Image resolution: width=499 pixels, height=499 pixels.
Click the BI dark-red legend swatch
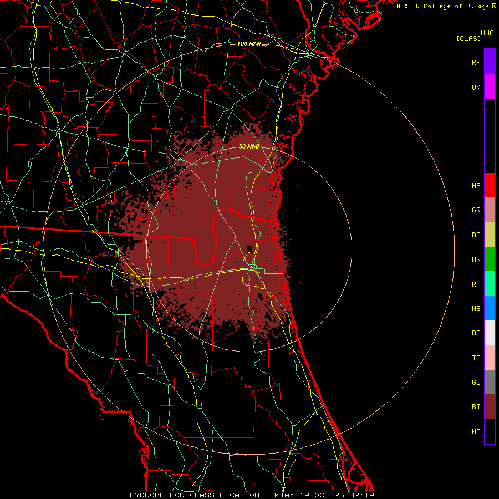coord(490,407)
